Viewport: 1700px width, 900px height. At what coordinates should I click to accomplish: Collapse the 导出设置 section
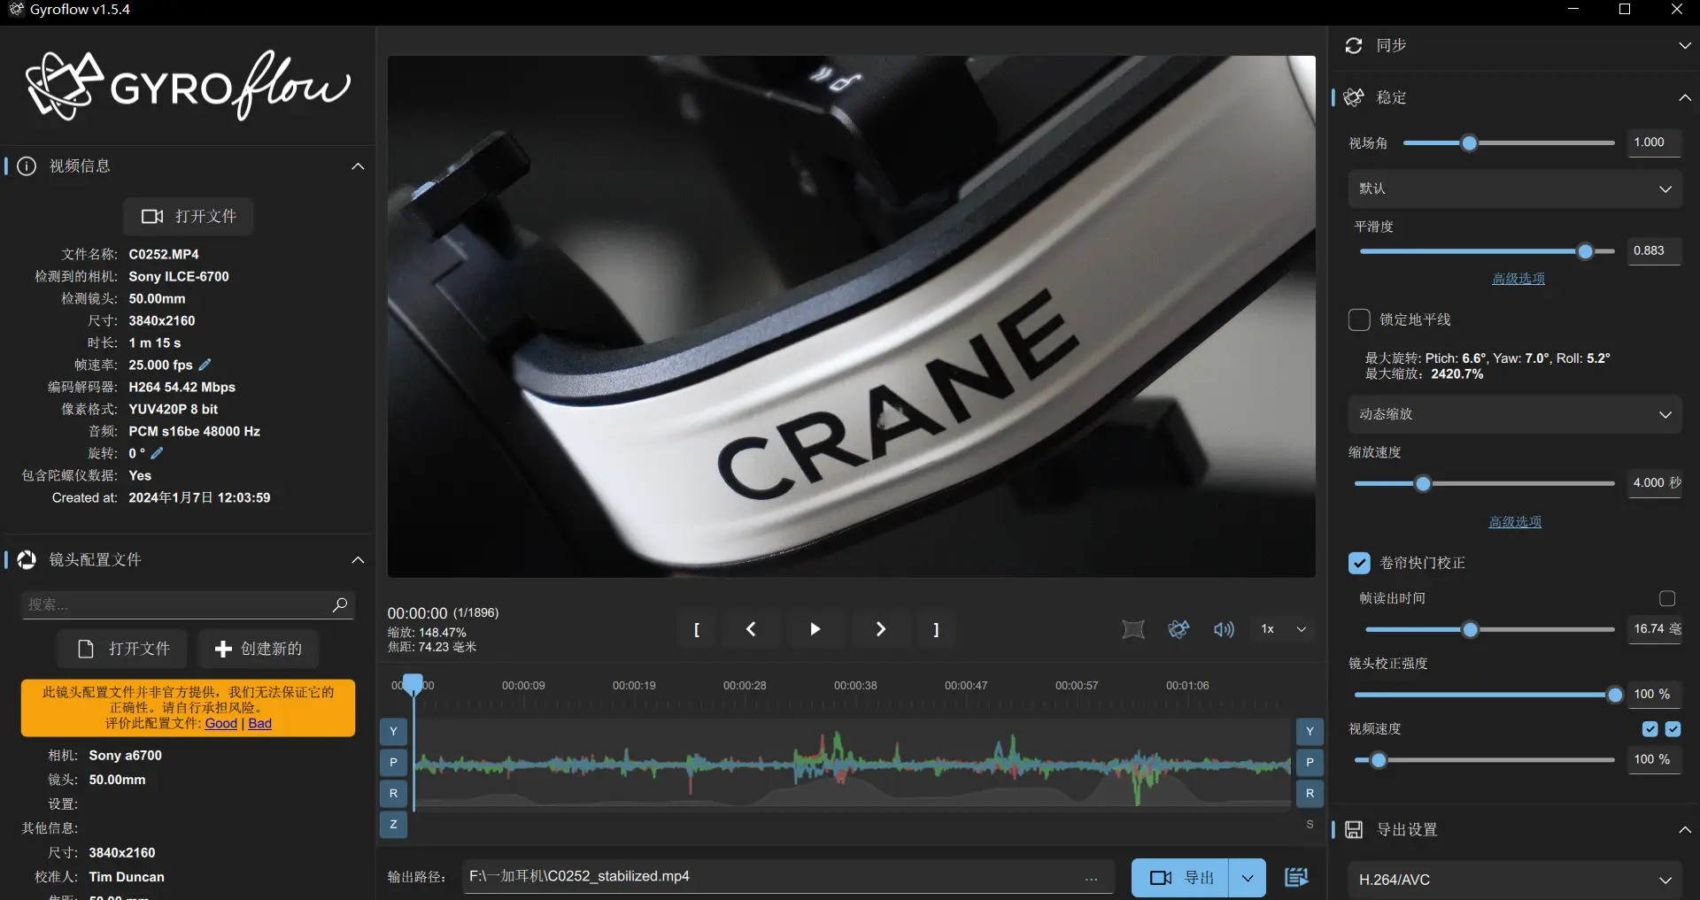pyautogui.click(x=1684, y=829)
